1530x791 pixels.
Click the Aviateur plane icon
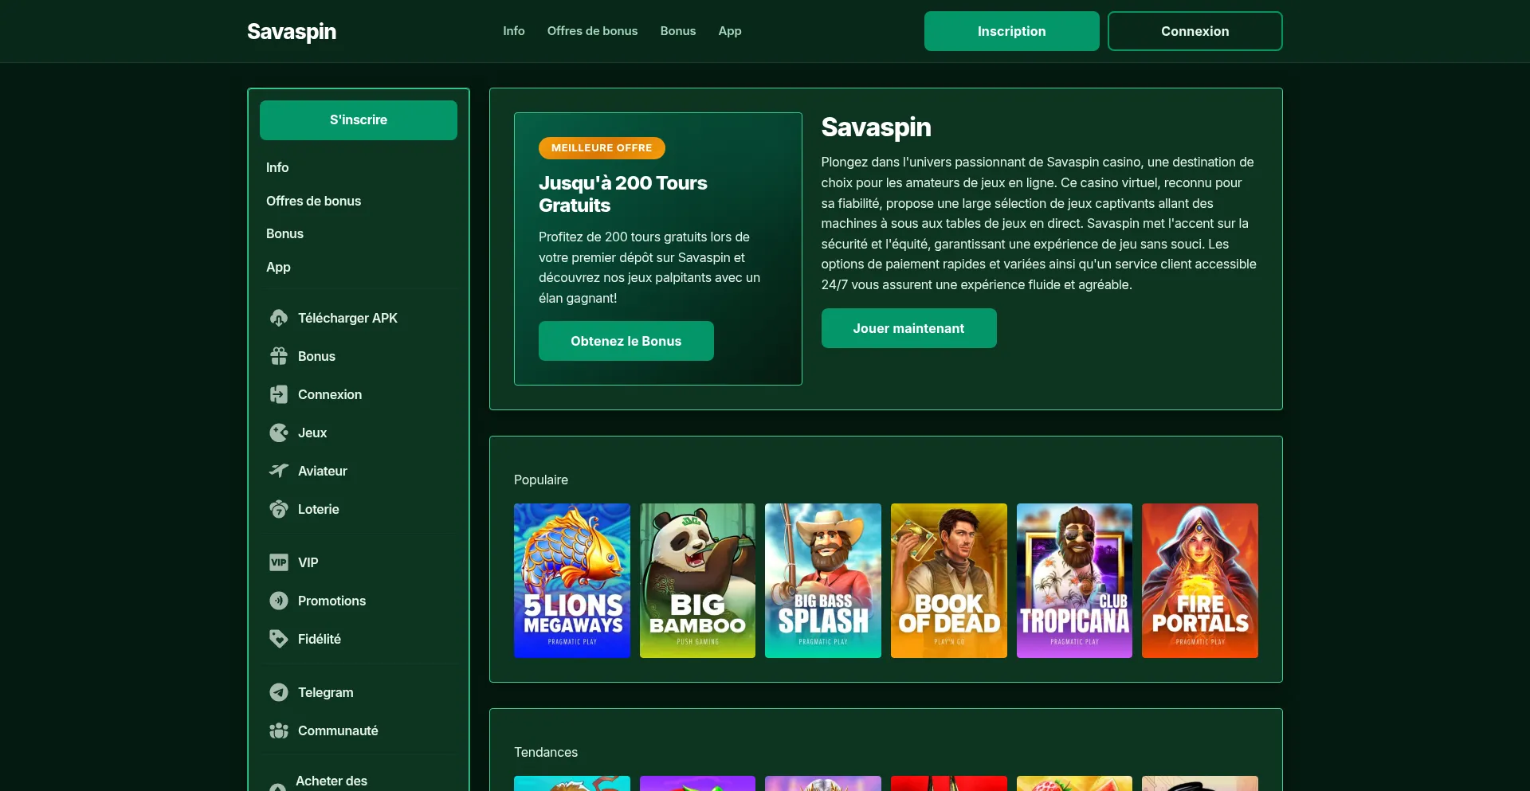point(278,471)
